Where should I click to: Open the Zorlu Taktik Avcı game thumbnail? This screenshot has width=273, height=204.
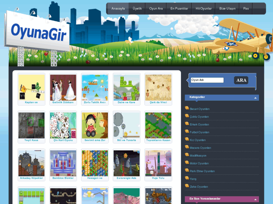95,88
